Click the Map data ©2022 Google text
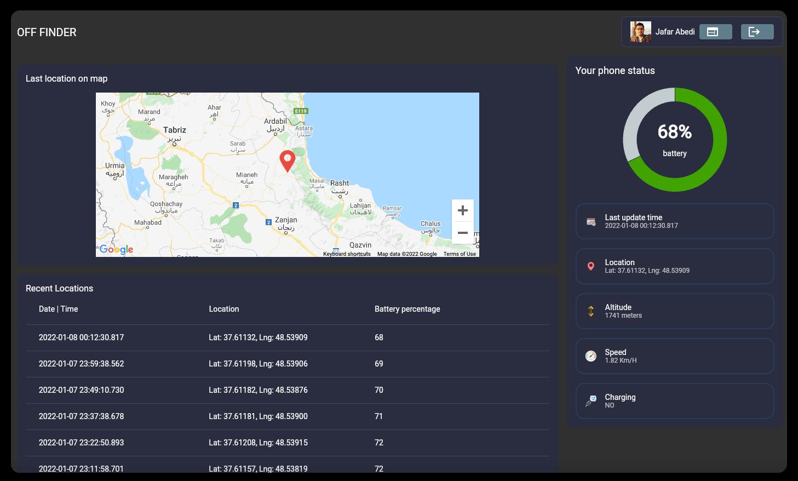Image resolution: width=798 pixels, height=481 pixels. (x=407, y=254)
